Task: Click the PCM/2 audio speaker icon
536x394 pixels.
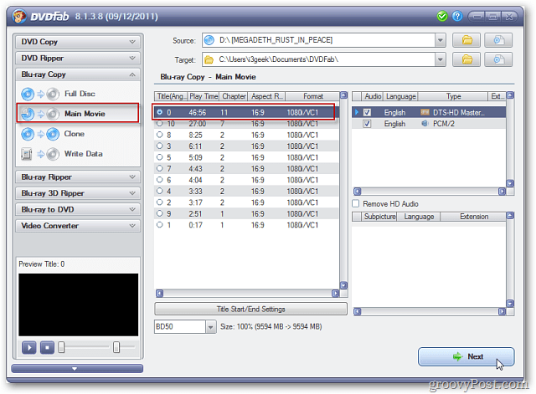Action: pos(425,124)
